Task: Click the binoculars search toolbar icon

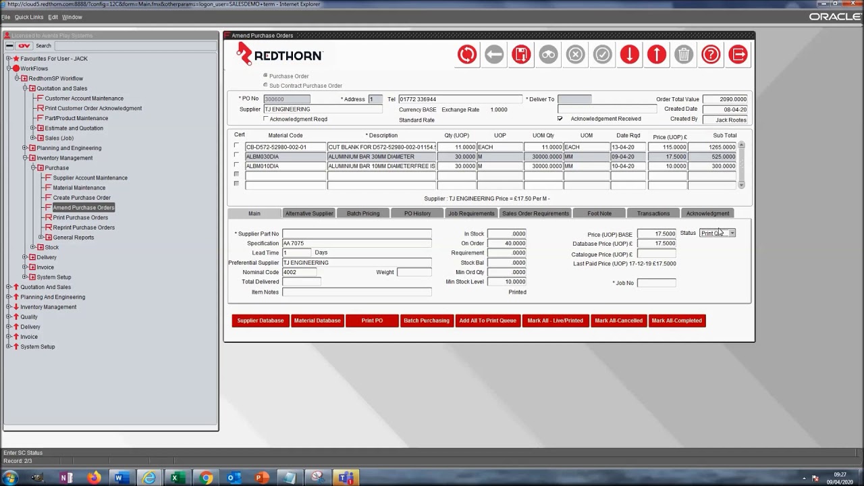Action: tap(548, 55)
